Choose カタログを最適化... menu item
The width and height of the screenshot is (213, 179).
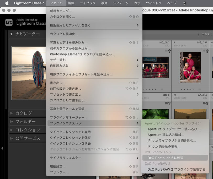(94, 34)
